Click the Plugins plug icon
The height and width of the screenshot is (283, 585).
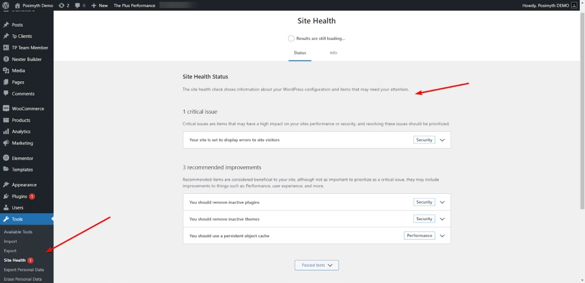pos(6,196)
